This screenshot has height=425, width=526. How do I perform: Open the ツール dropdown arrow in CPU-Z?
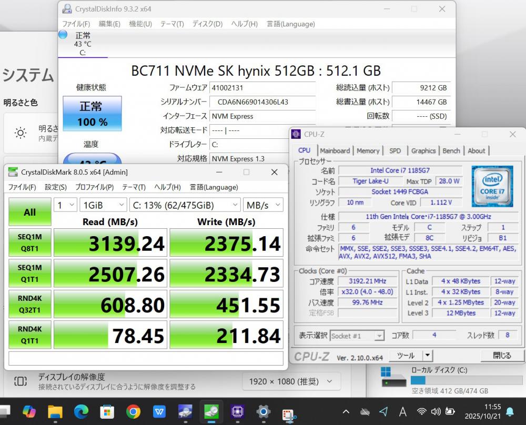[428, 356]
